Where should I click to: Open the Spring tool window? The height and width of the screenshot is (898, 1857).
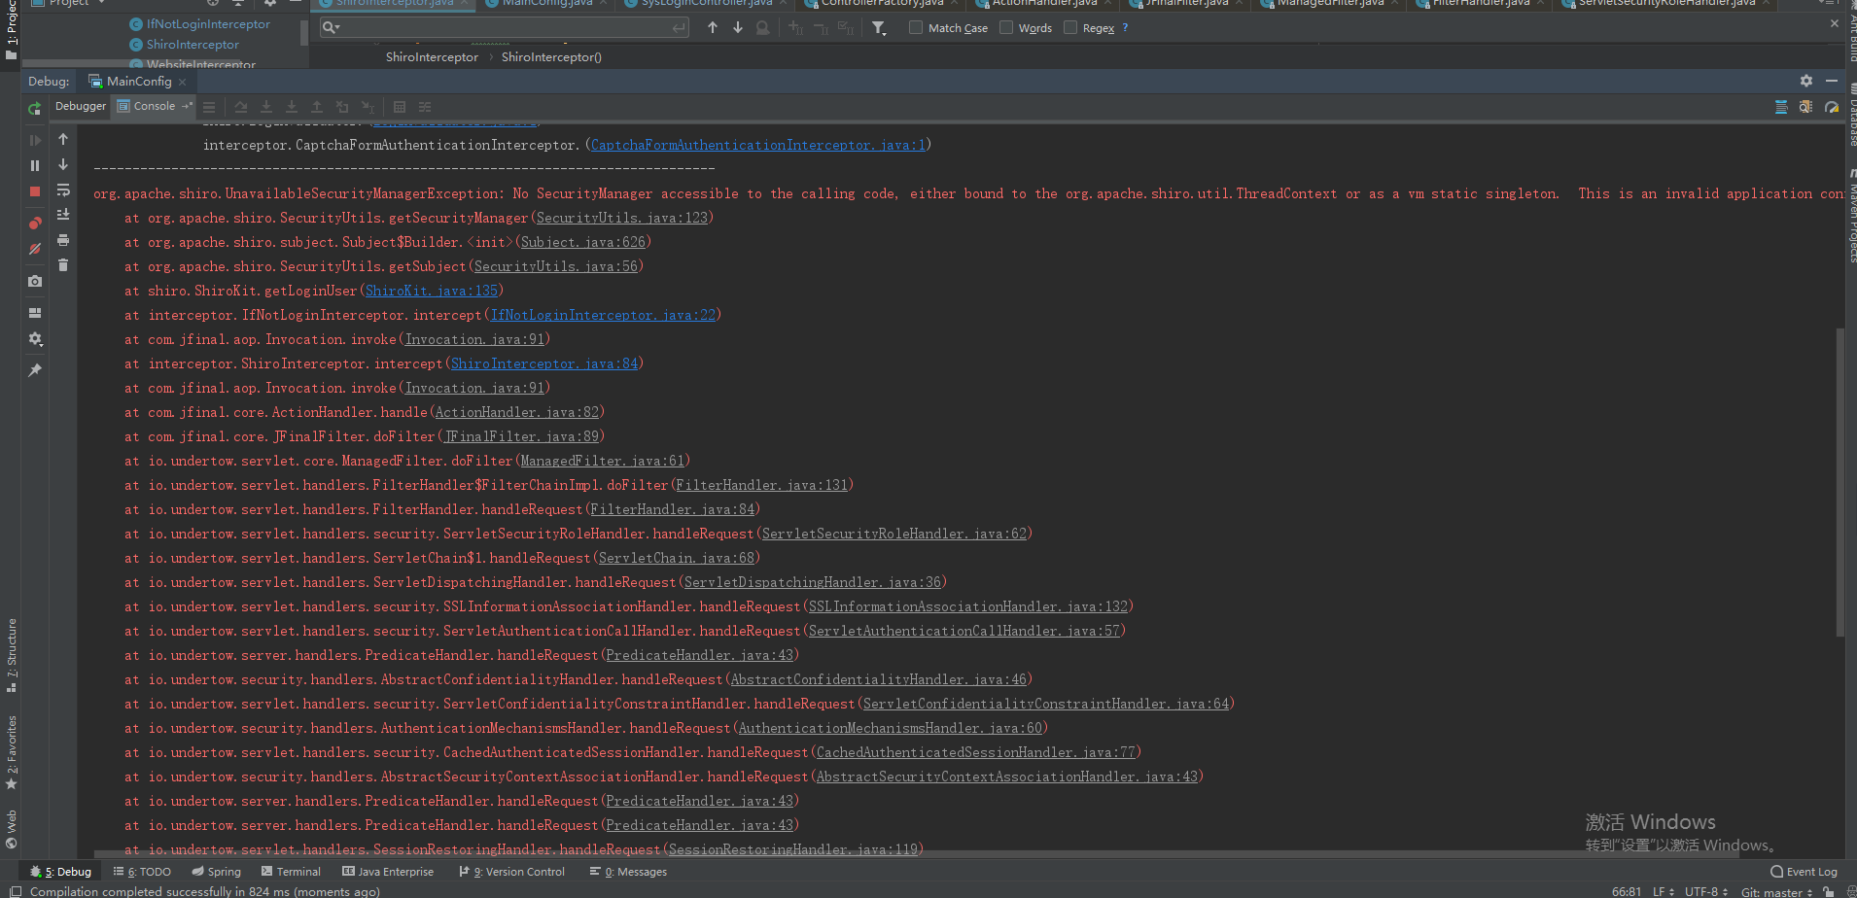[216, 872]
